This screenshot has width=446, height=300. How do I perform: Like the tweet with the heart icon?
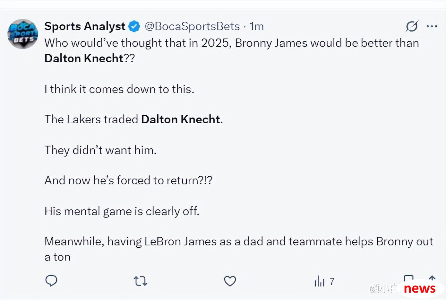230,281
